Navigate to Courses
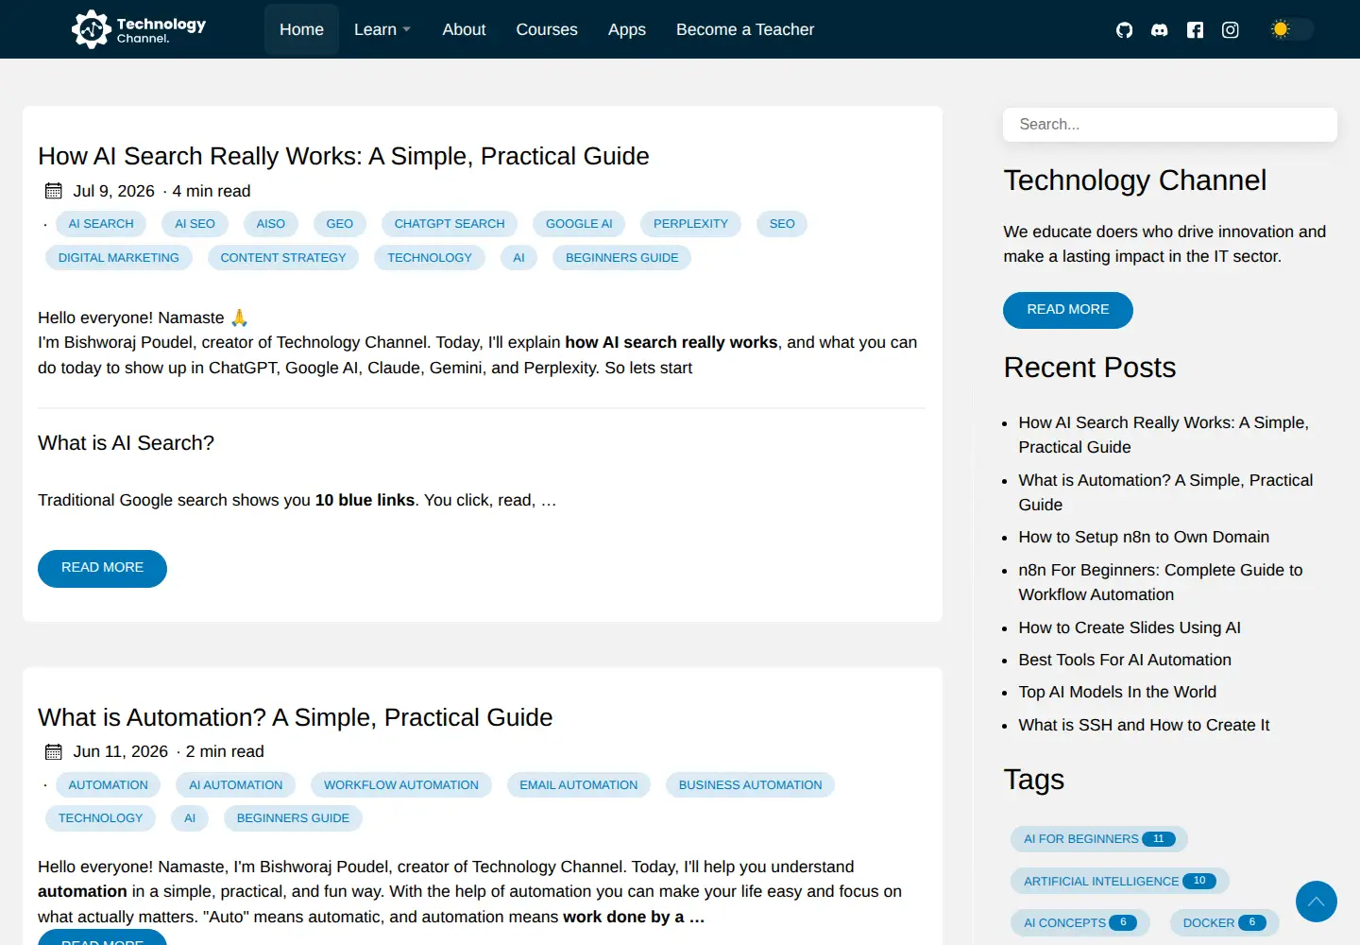1360x945 pixels. point(547,29)
